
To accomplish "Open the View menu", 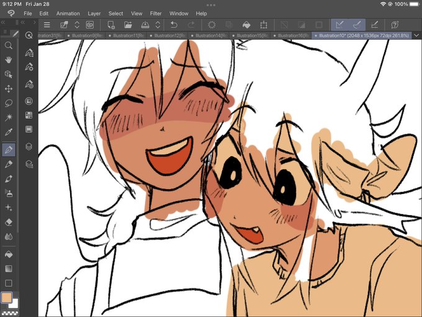I will point(137,14).
